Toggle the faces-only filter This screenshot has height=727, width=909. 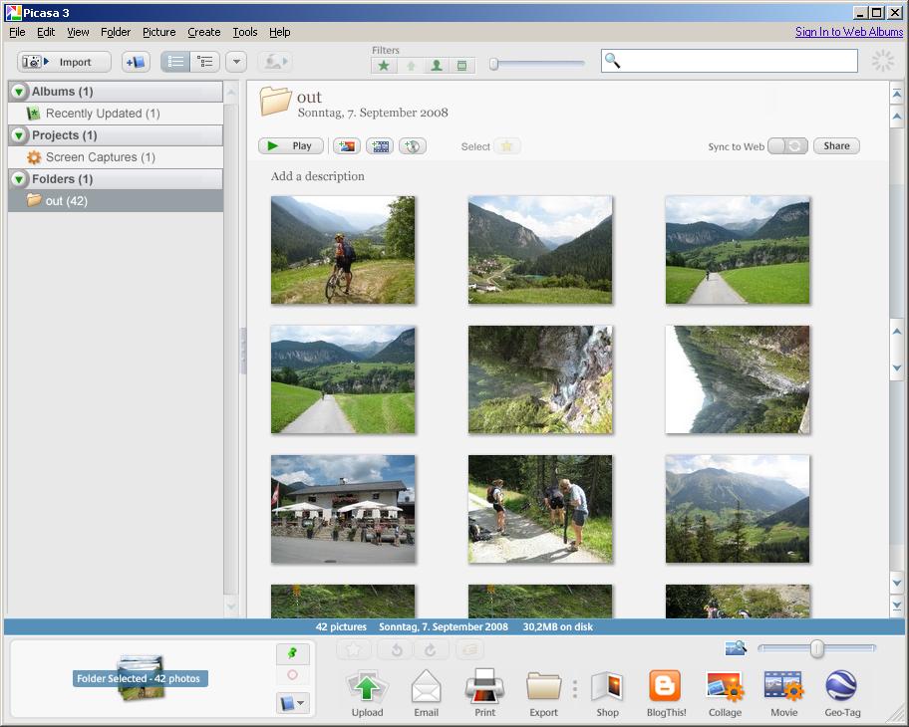coord(436,66)
